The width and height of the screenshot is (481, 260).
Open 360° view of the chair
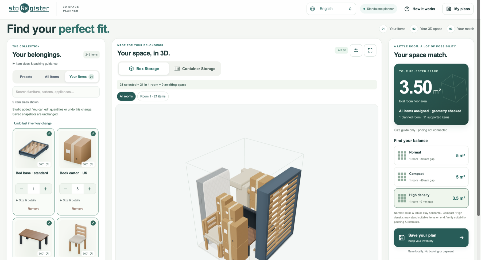click(x=88, y=254)
